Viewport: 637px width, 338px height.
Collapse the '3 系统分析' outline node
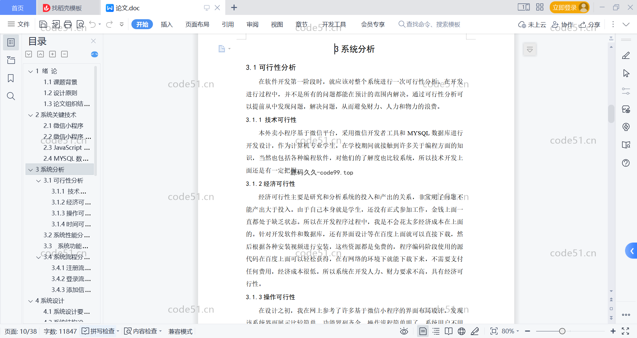point(31,170)
